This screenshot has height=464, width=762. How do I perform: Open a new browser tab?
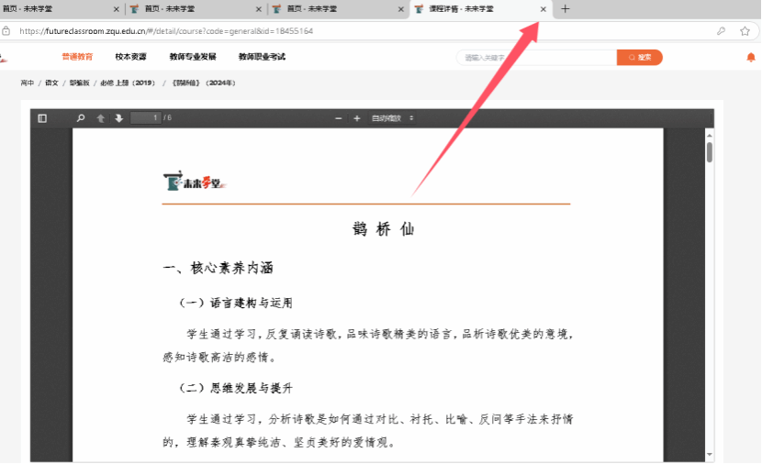[x=565, y=9]
